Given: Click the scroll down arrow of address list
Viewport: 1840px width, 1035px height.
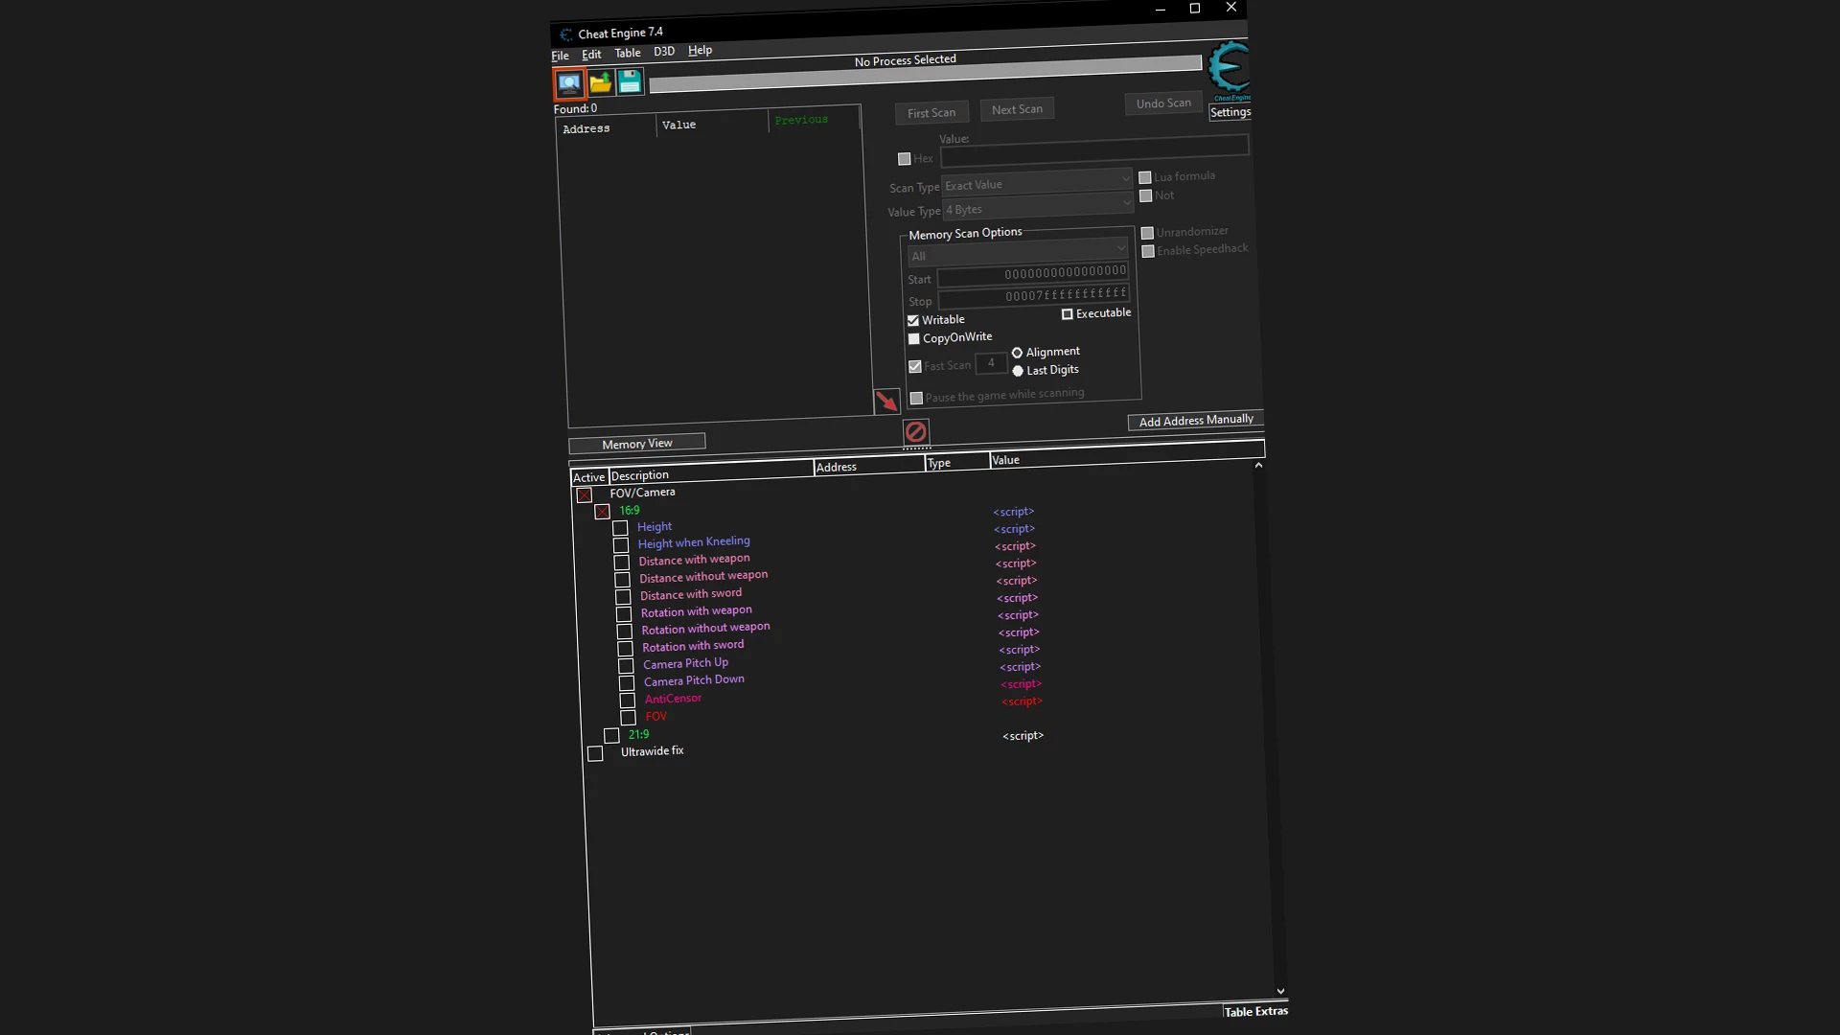Looking at the screenshot, I should pos(1280,992).
